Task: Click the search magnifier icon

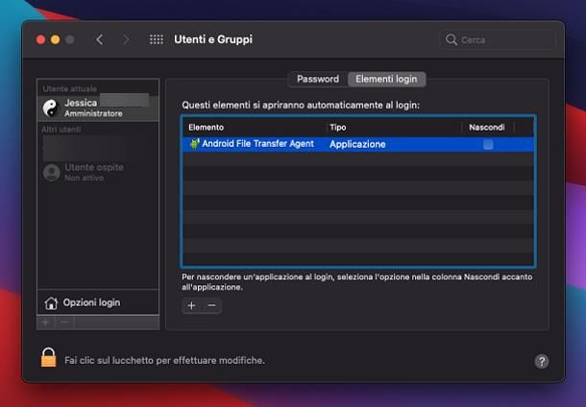Action: [452, 39]
